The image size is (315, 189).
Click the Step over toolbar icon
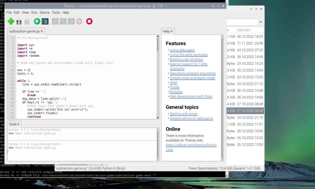pyautogui.click(x=55, y=22)
